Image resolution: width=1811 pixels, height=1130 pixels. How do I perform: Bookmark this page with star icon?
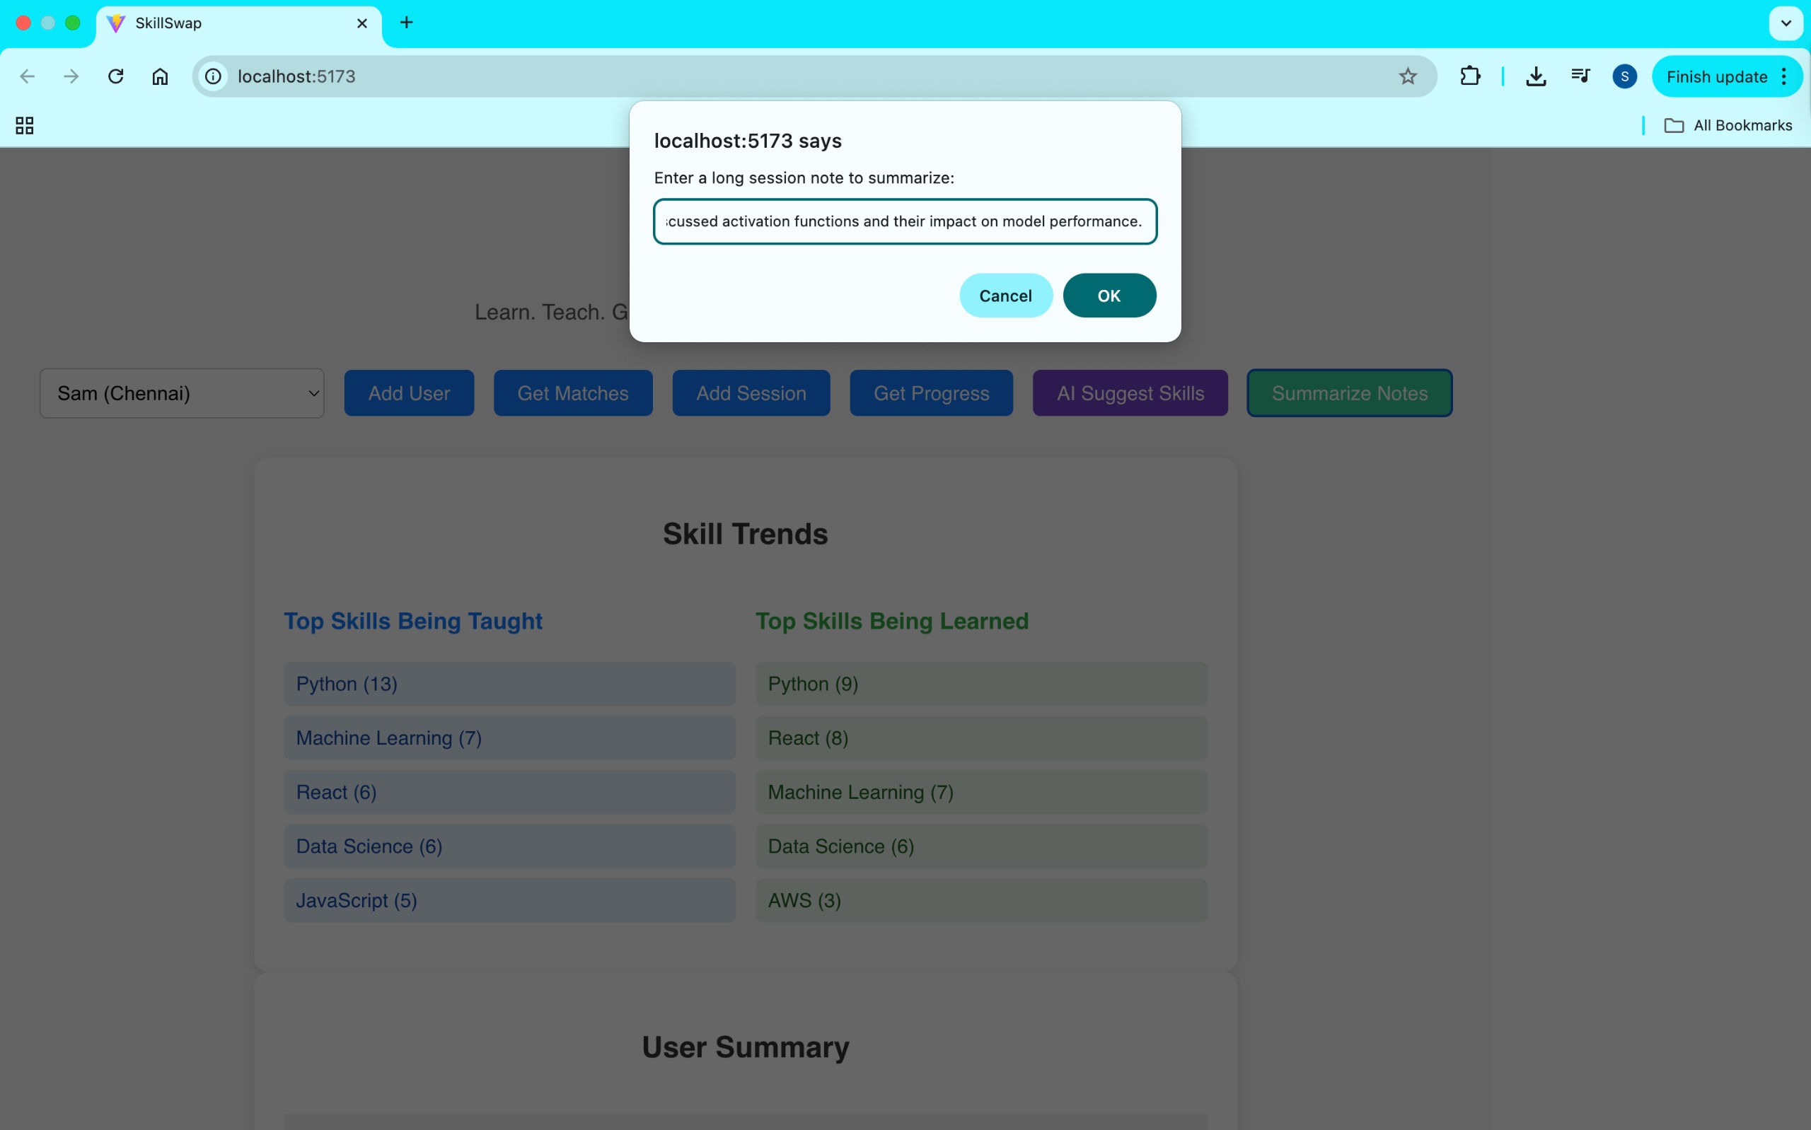[1407, 76]
